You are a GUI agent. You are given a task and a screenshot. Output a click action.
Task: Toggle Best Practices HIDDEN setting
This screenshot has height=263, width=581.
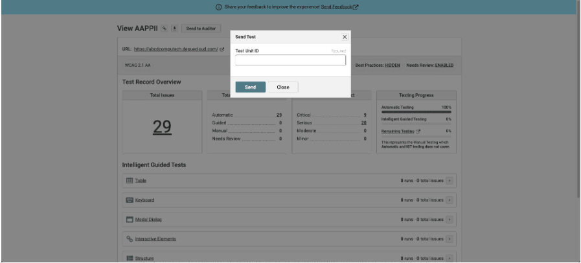click(393, 65)
